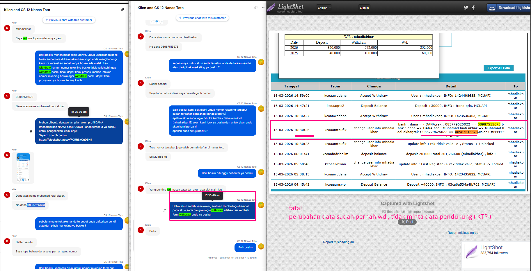Click the report abuse icon
Viewport: 531px width, 271px height.
point(410,212)
